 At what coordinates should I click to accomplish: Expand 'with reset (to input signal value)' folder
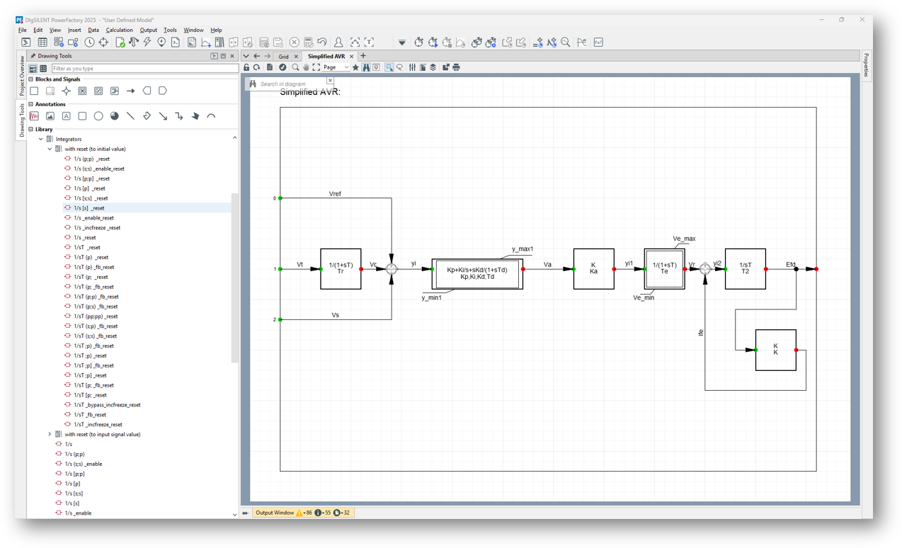coord(50,435)
